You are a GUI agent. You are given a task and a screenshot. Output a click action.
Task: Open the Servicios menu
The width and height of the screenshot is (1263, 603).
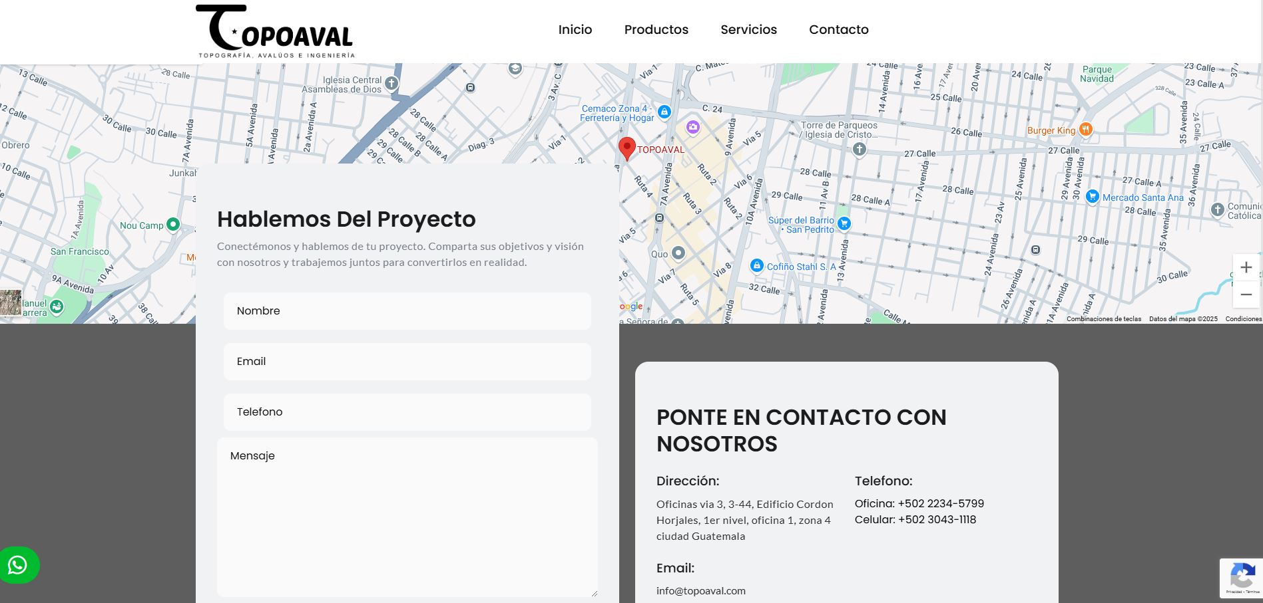748,30
